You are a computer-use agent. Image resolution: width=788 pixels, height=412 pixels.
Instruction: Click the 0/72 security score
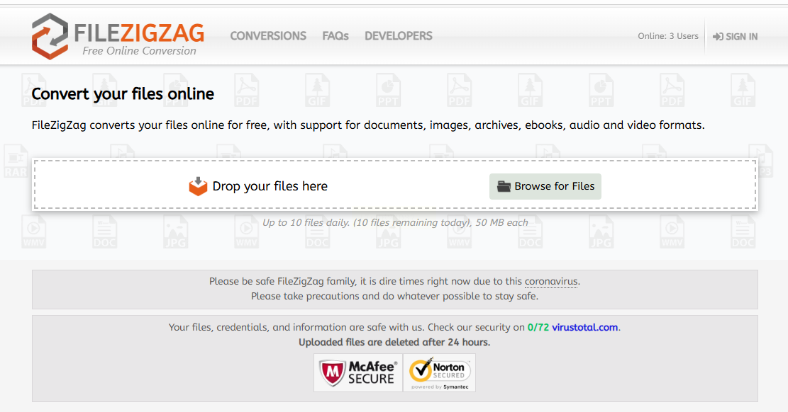pos(538,328)
